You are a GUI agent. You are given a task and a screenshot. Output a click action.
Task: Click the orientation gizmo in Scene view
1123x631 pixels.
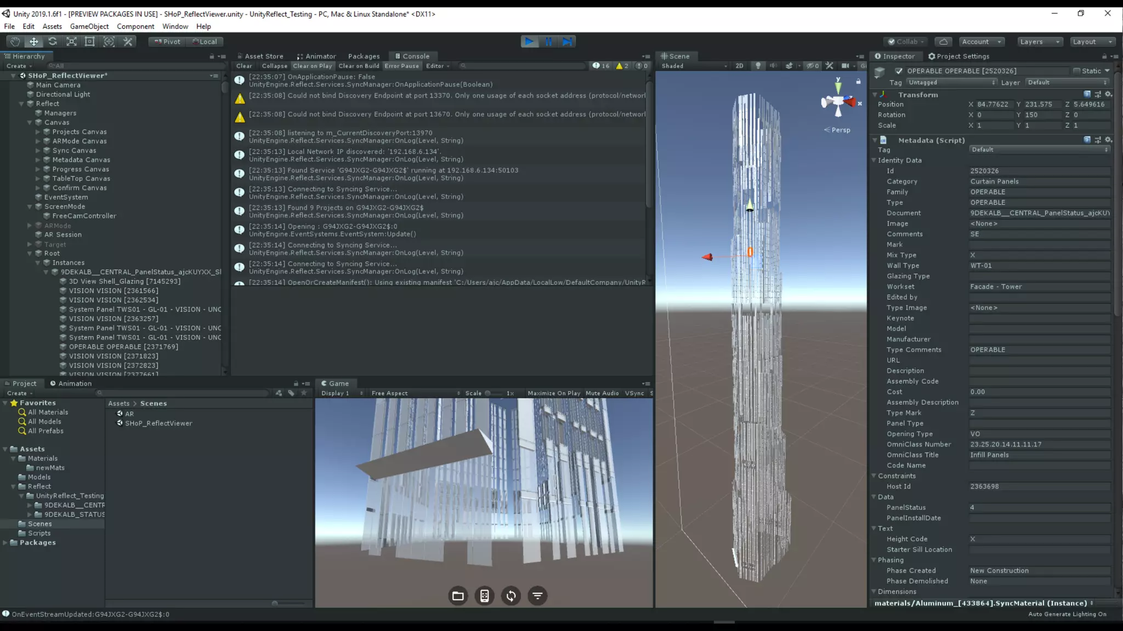point(838,102)
